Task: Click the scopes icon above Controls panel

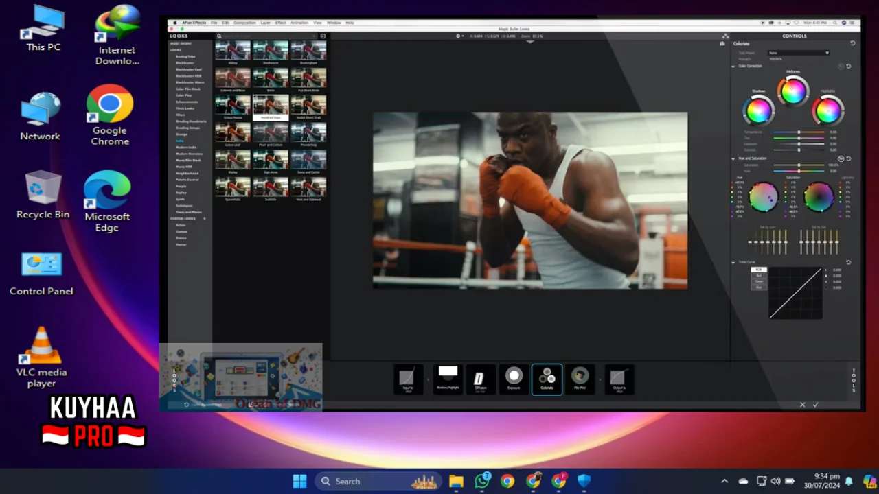Action: click(x=725, y=36)
